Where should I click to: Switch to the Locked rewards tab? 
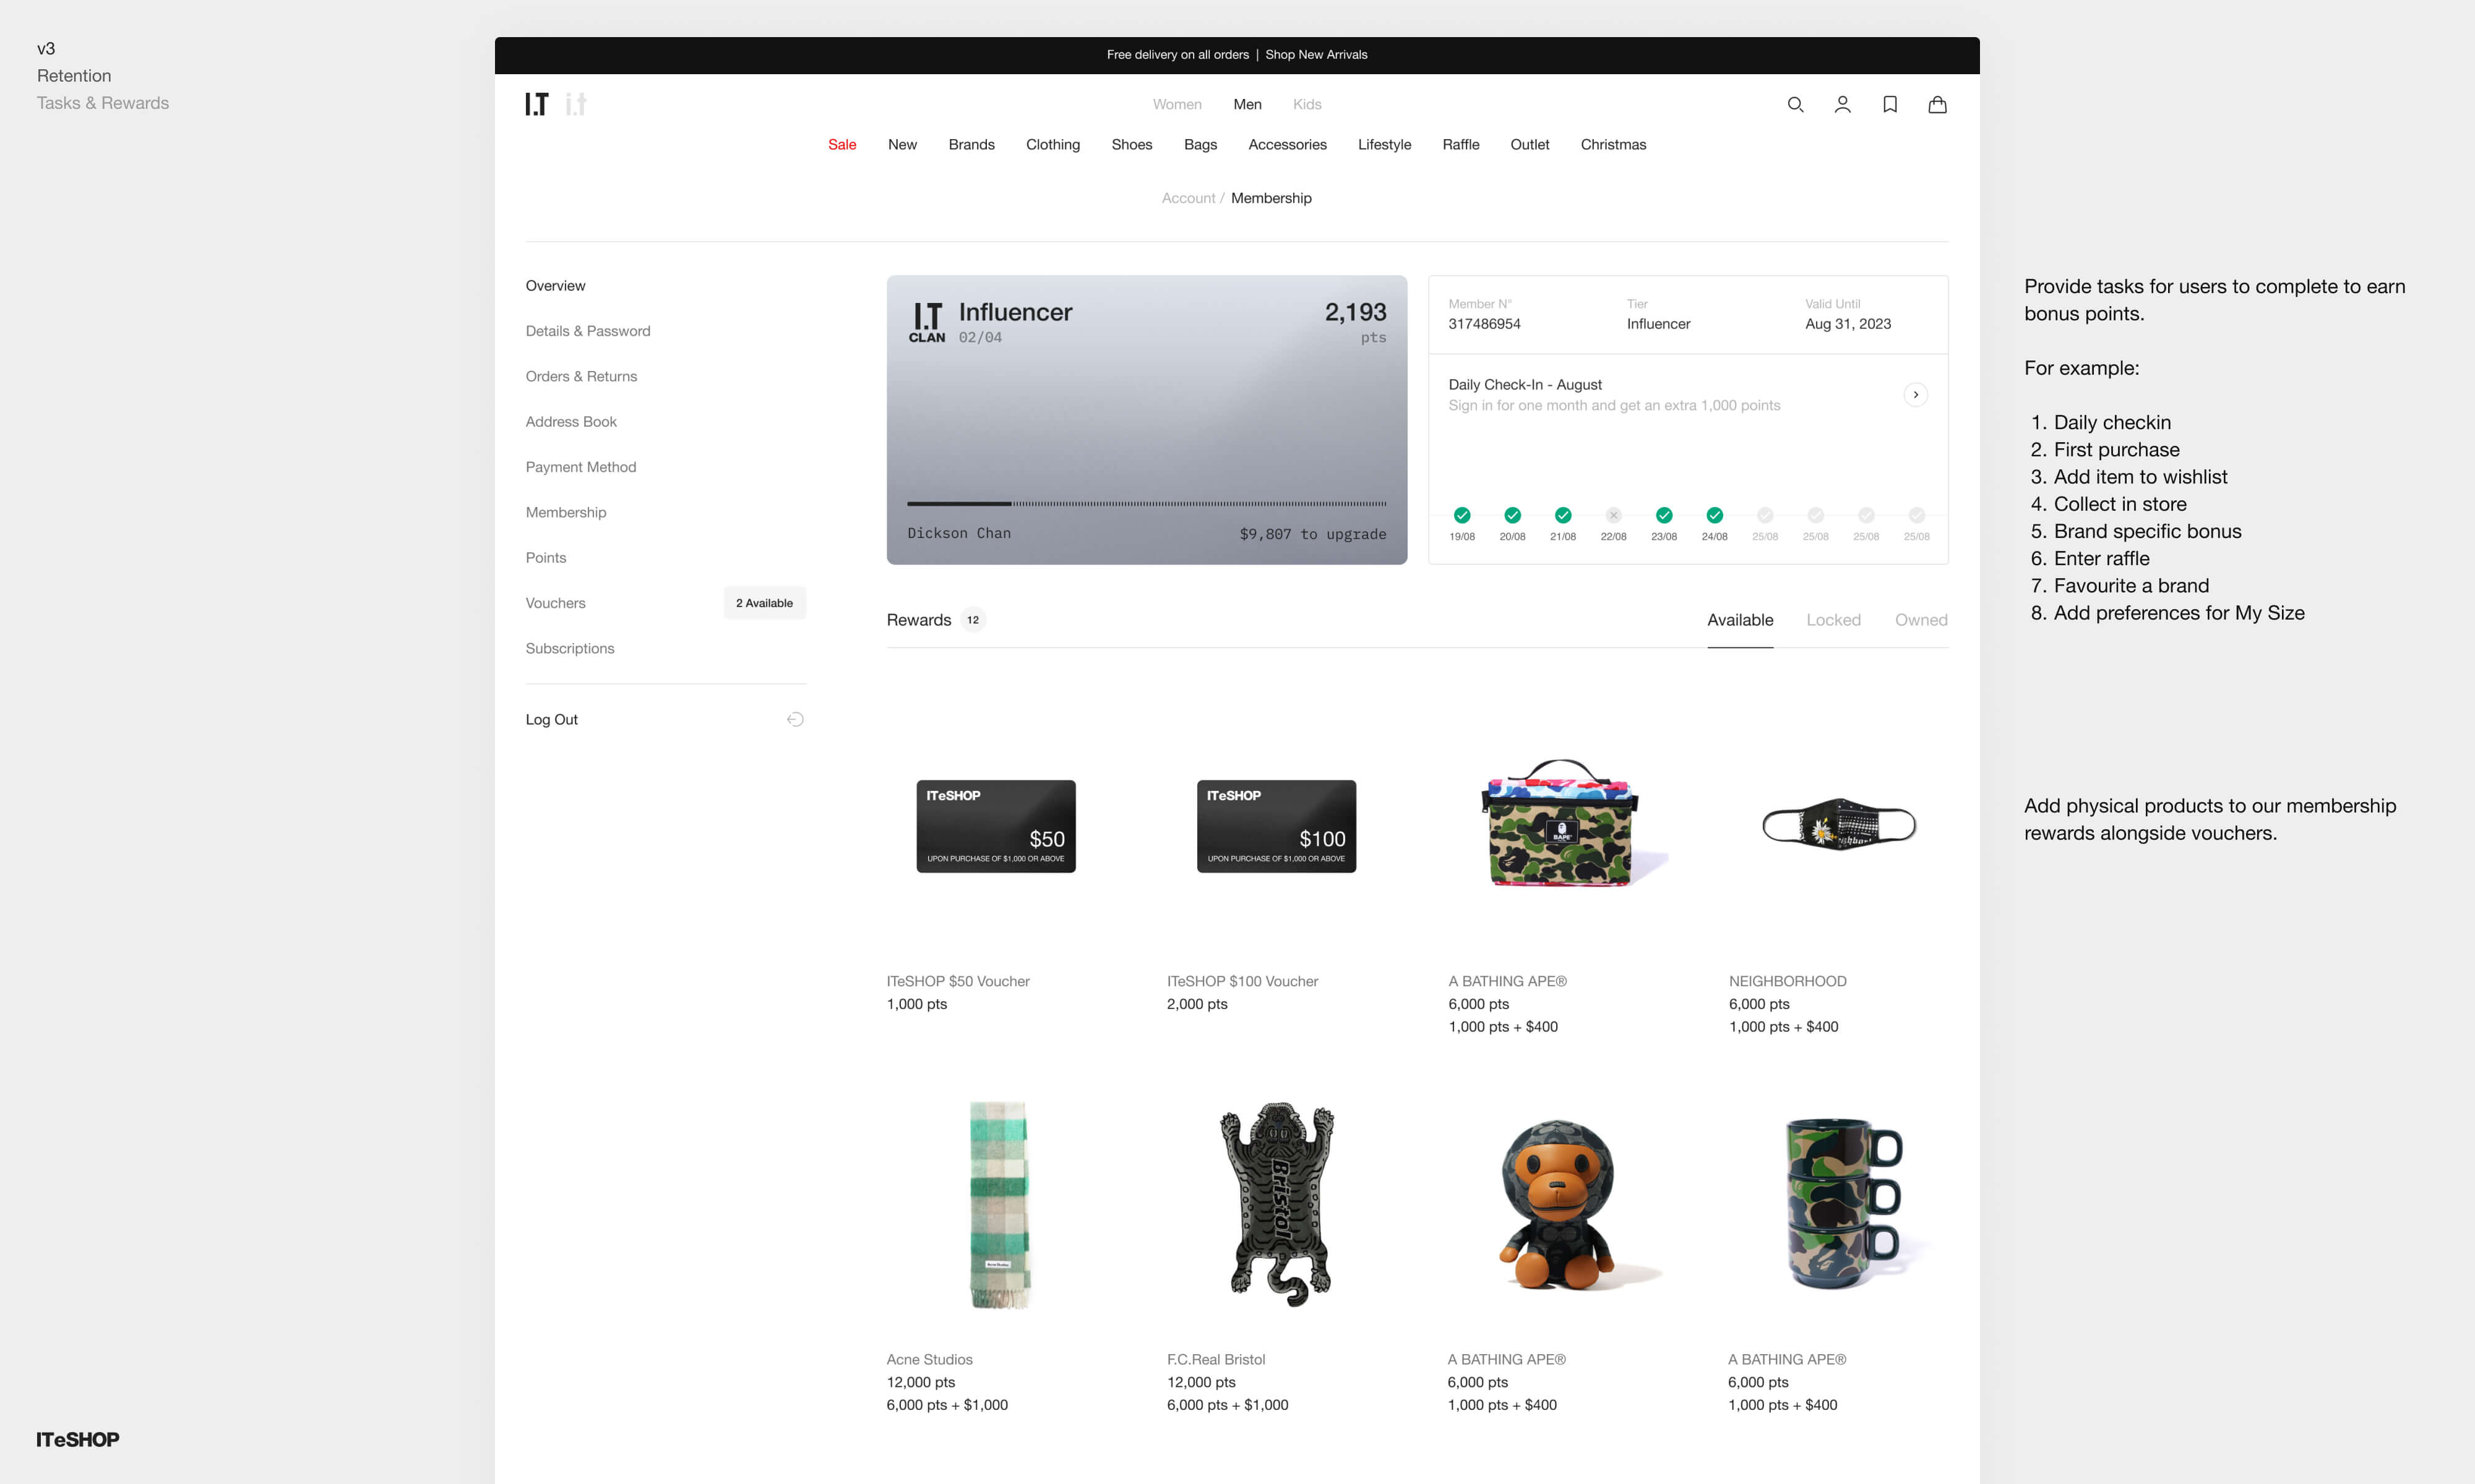(x=1833, y=620)
